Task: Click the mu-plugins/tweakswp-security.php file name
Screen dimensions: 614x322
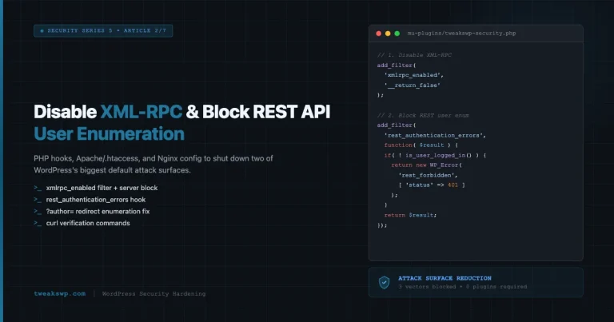Action: [461, 34]
